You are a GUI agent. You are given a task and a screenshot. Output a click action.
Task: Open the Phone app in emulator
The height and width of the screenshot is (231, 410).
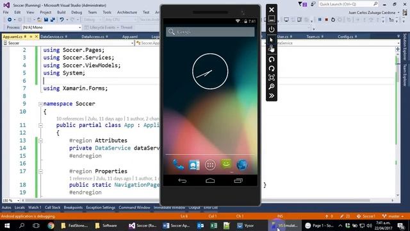[x=178, y=165]
